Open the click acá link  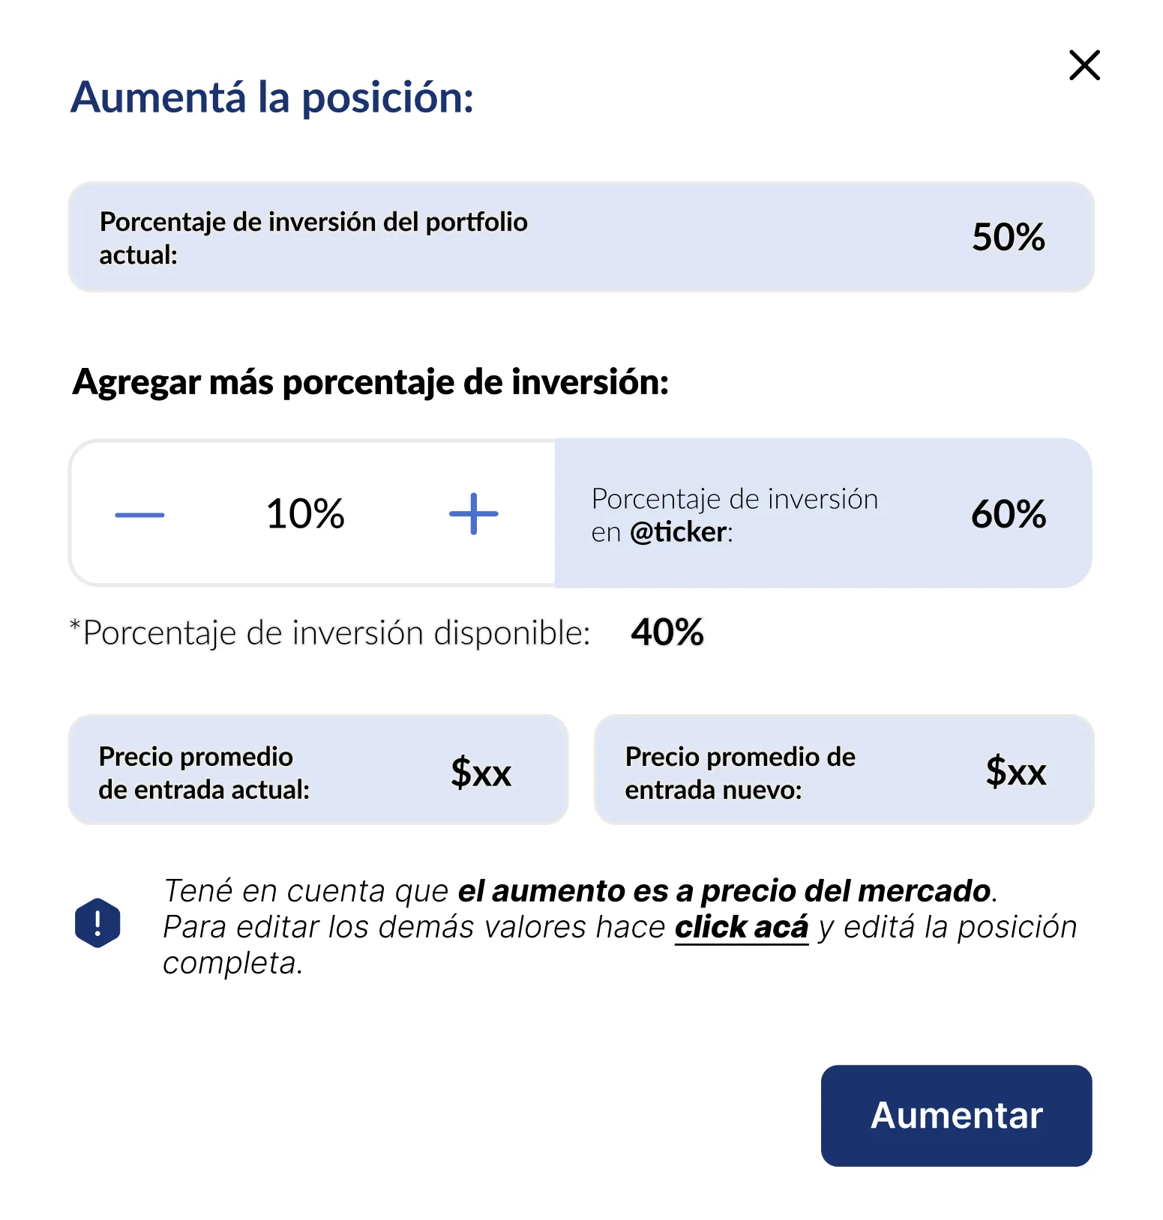point(742,926)
